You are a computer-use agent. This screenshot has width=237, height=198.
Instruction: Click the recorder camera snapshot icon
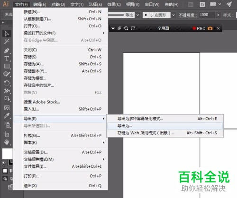tap(210, 28)
